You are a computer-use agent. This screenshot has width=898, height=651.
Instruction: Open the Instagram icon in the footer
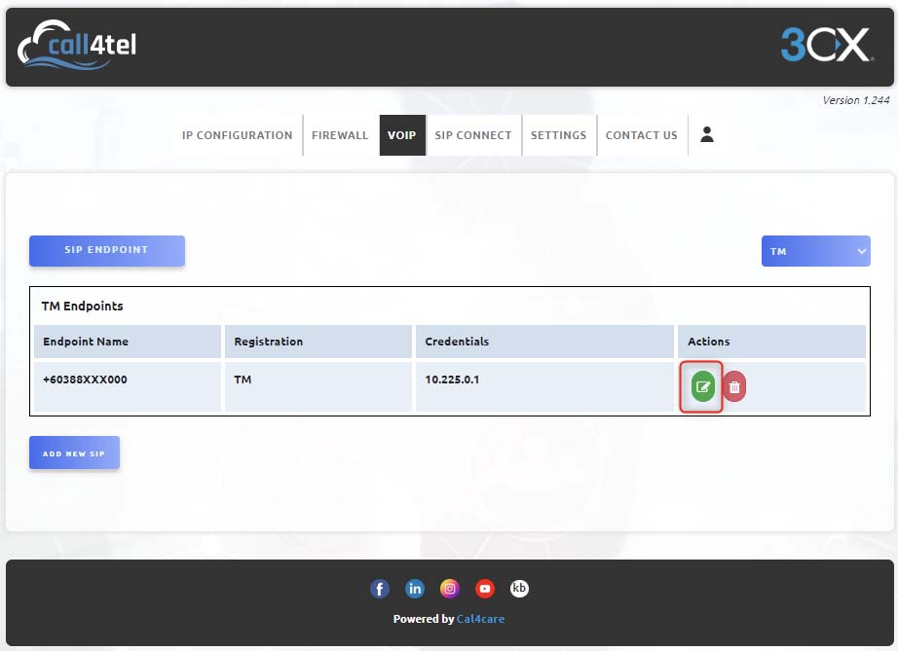(450, 588)
